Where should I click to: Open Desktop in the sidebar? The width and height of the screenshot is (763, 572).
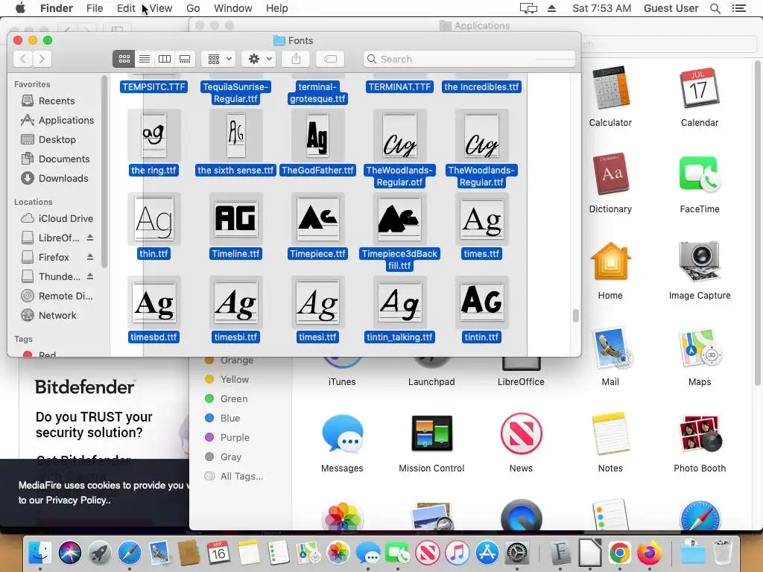48,139
